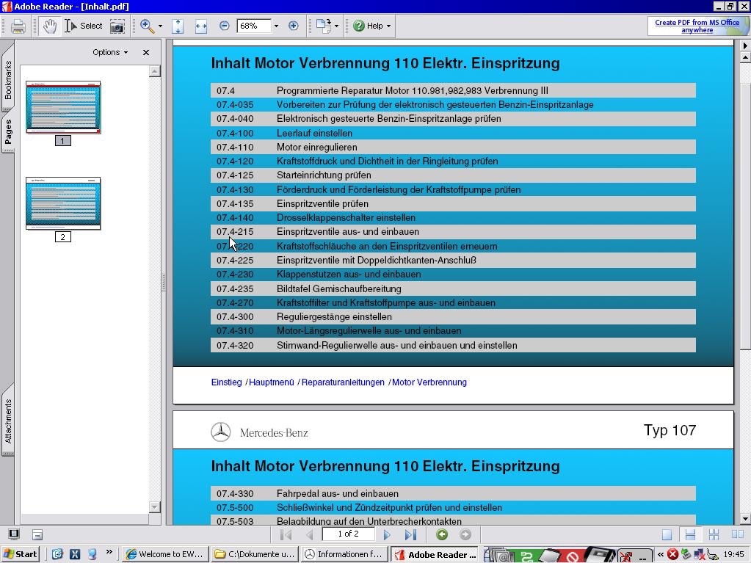751x563 pixels.
Task: Click the round Zoom In plus button
Action: tap(294, 26)
